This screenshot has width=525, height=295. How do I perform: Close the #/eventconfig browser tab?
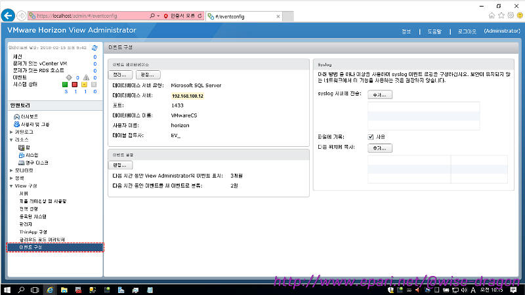(x=278, y=16)
